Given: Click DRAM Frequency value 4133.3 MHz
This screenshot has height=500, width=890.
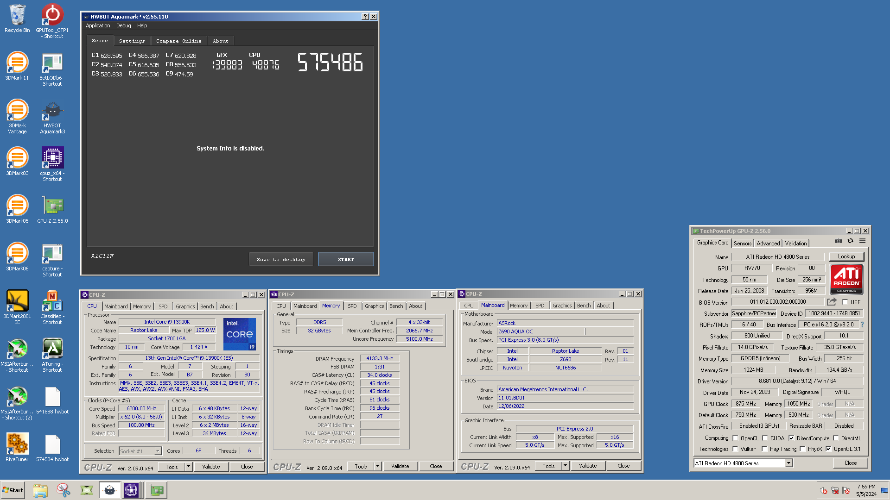Looking at the screenshot, I should click(380, 359).
